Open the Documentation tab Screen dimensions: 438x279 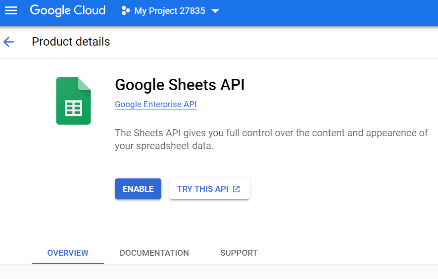tap(154, 253)
